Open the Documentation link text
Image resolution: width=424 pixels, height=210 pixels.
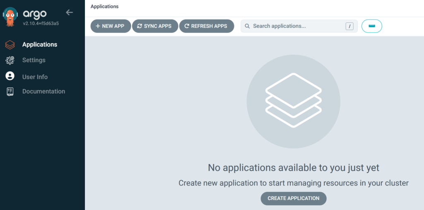[x=43, y=92]
